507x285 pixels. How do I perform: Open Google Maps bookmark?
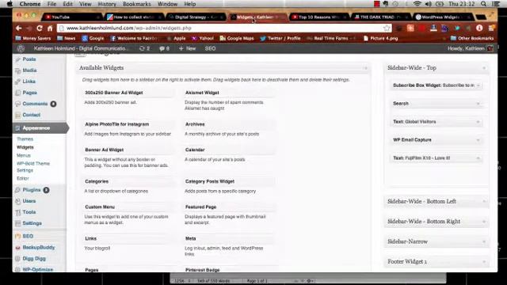[x=237, y=38]
